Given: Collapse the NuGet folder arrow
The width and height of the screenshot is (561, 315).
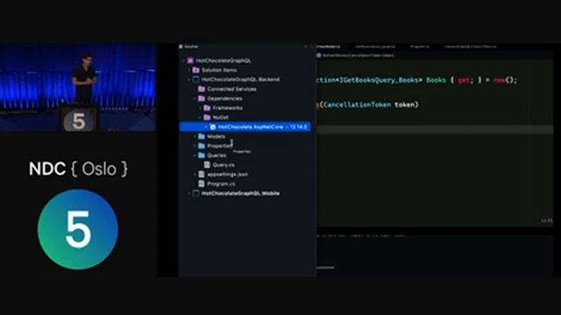Looking at the screenshot, I should pyautogui.click(x=201, y=117).
